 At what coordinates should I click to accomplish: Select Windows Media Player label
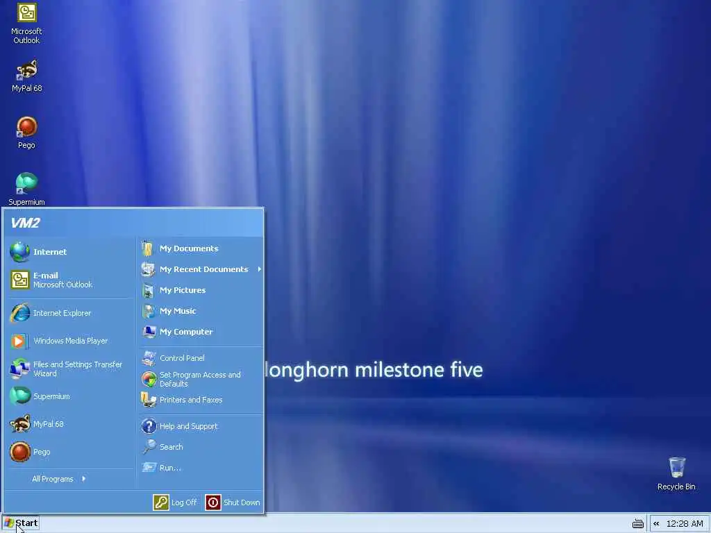70,341
